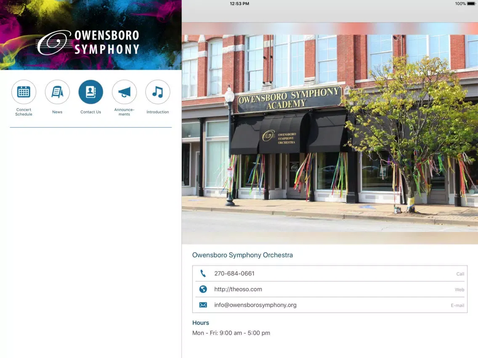Open the http://theoso.com link
Viewport: 478px width, 358px height.
click(x=238, y=289)
